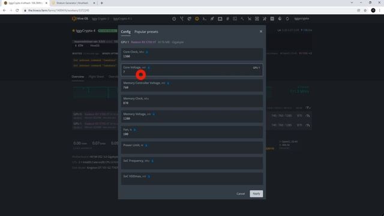Click the reboot icon in the worker toolbar

pos(190,19)
